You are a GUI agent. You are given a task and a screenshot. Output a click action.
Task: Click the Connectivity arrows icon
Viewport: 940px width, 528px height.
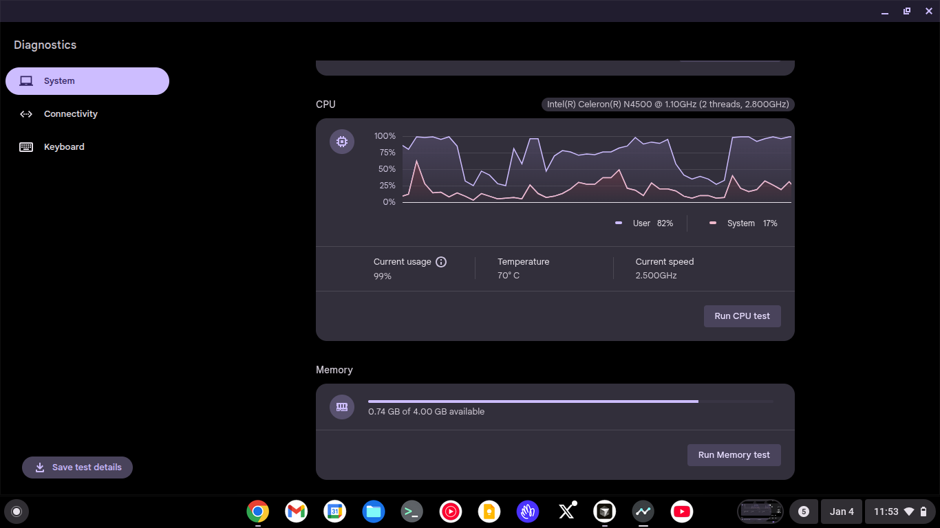pyautogui.click(x=26, y=113)
